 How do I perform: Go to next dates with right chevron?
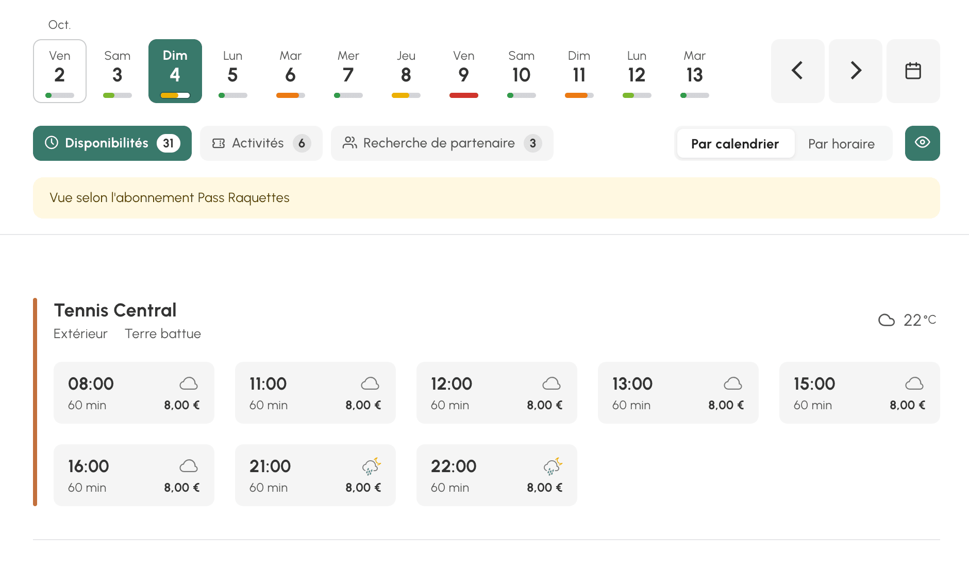856,71
